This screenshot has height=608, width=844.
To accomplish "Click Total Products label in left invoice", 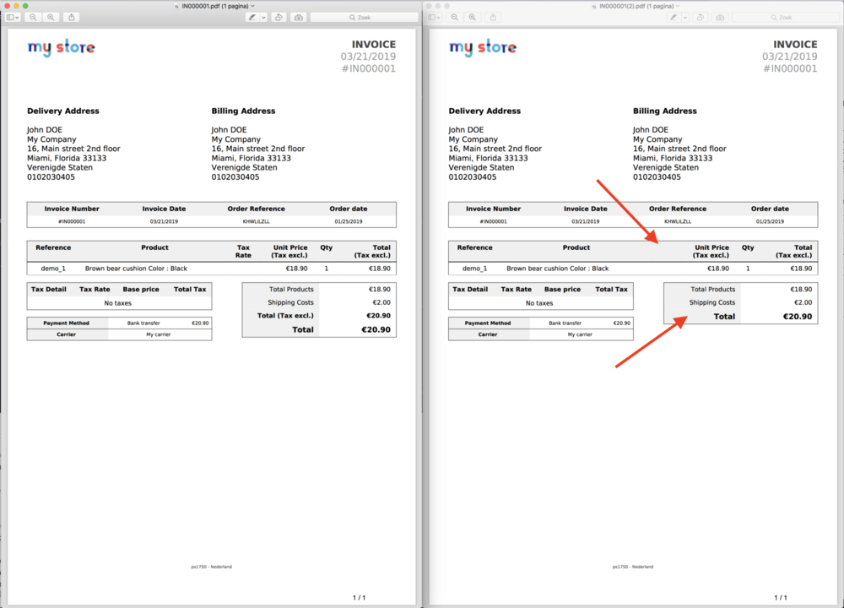I will [x=291, y=289].
